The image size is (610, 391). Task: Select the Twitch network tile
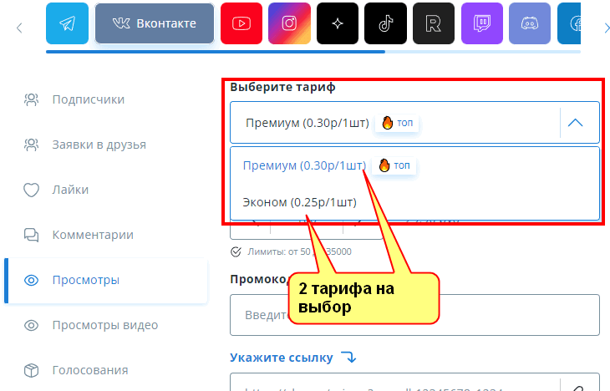(x=482, y=23)
